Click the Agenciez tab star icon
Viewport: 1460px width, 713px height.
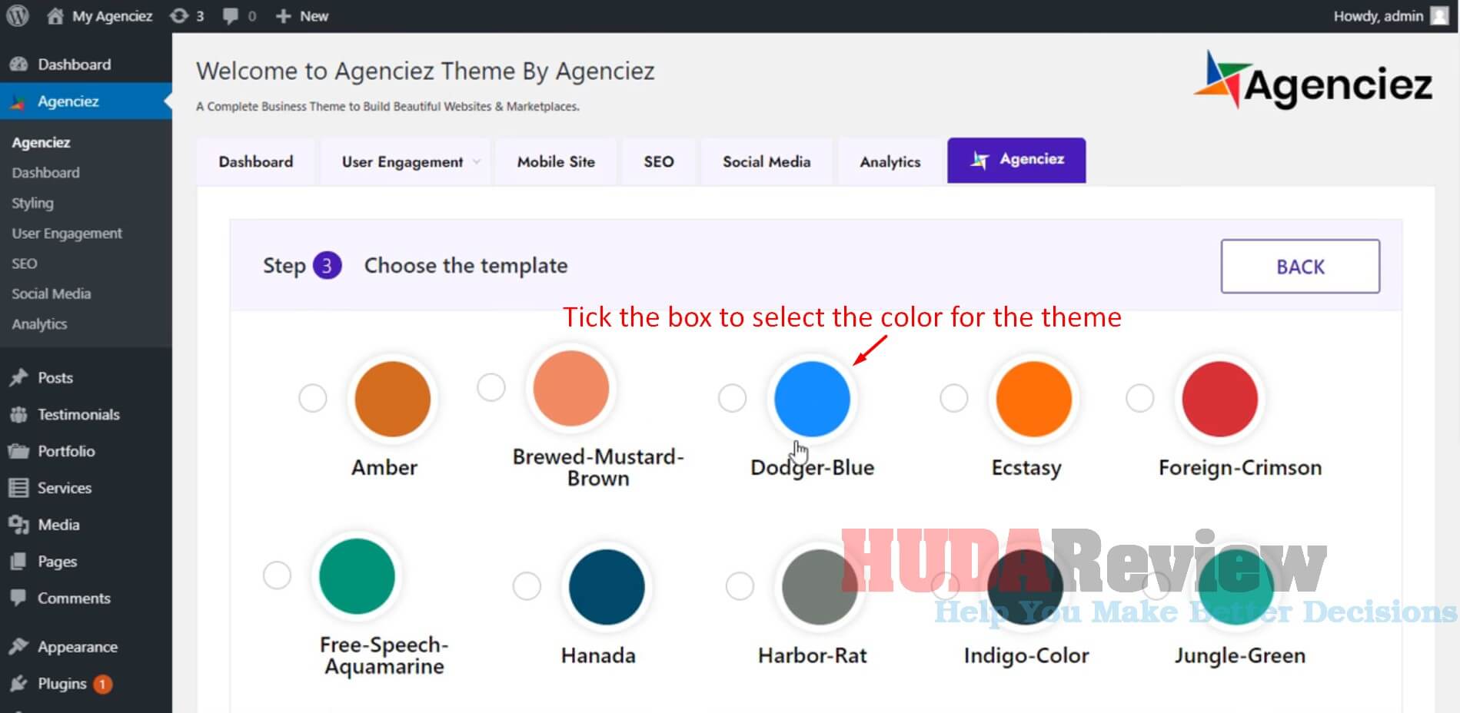pyautogui.click(x=979, y=160)
